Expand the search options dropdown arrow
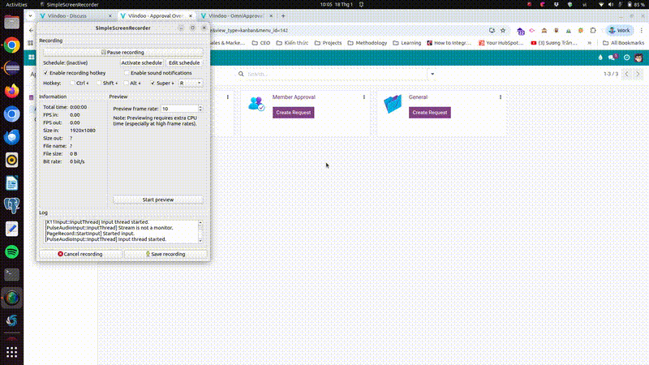The width and height of the screenshot is (649, 365). click(432, 74)
